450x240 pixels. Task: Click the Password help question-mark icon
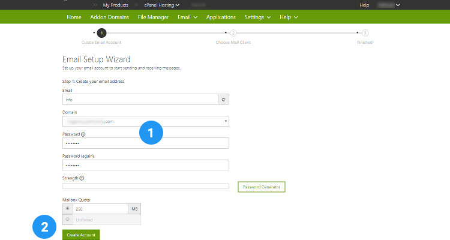pyautogui.click(x=83, y=134)
